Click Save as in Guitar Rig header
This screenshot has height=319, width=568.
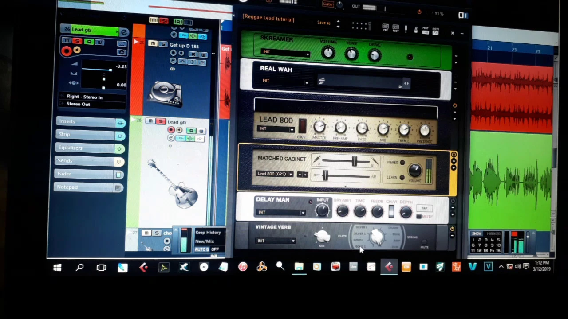pyautogui.click(x=324, y=23)
